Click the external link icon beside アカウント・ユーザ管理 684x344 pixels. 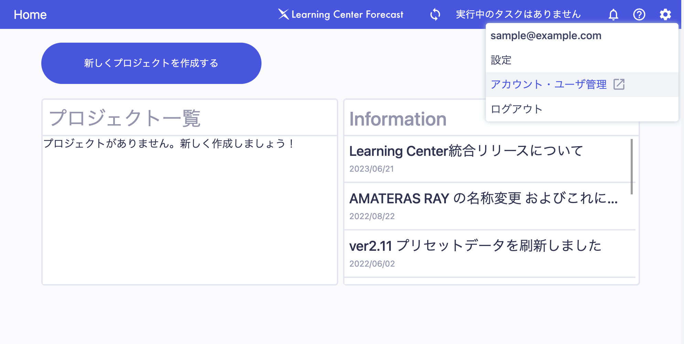pyautogui.click(x=620, y=84)
